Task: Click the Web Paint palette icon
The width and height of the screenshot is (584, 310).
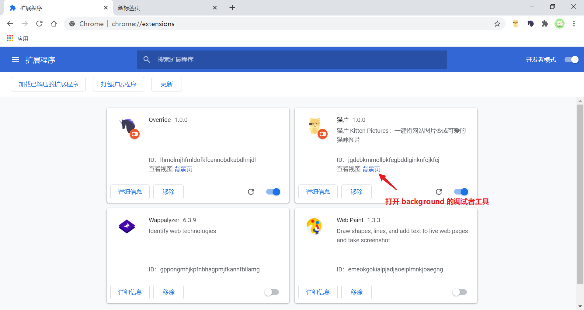Action: coord(314,226)
